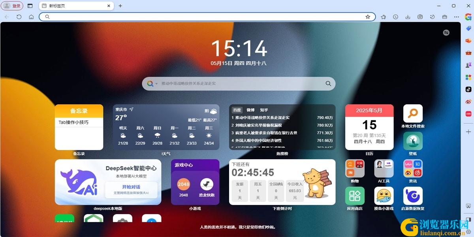Open Weibo in the sidebar

(x=468, y=102)
